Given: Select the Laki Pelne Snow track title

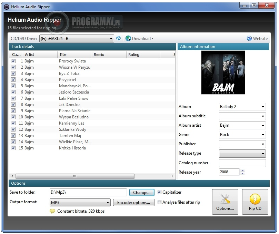Looking at the screenshot, I should 73,98.
